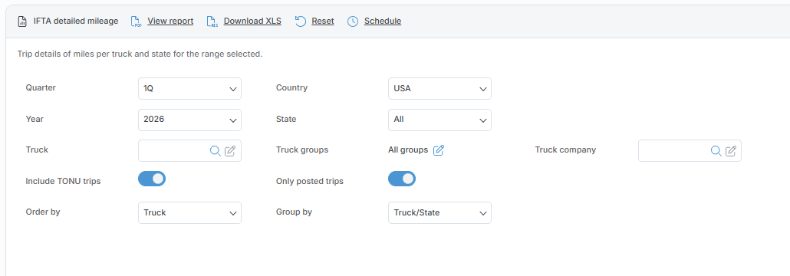Open the View report link
Image resolution: width=790 pixels, height=276 pixels.
click(170, 21)
